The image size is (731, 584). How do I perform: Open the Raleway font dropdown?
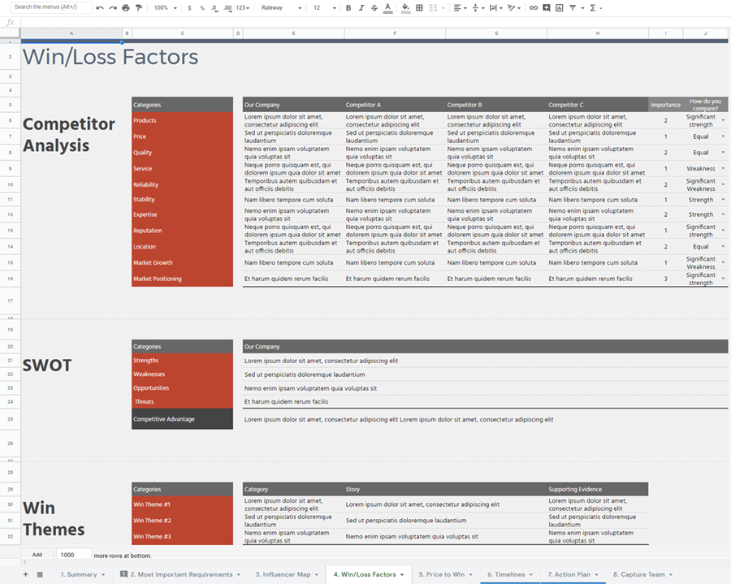tap(280, 7)
